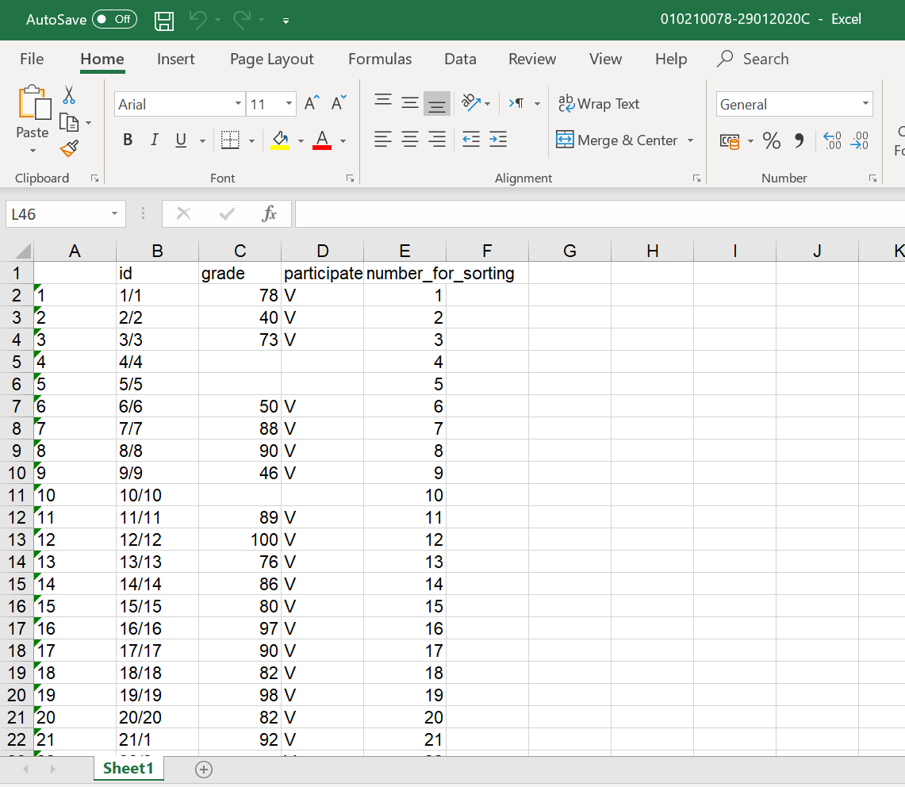Select Middle Align icon
Screen dimensions: 905x787
click(410, 103)
